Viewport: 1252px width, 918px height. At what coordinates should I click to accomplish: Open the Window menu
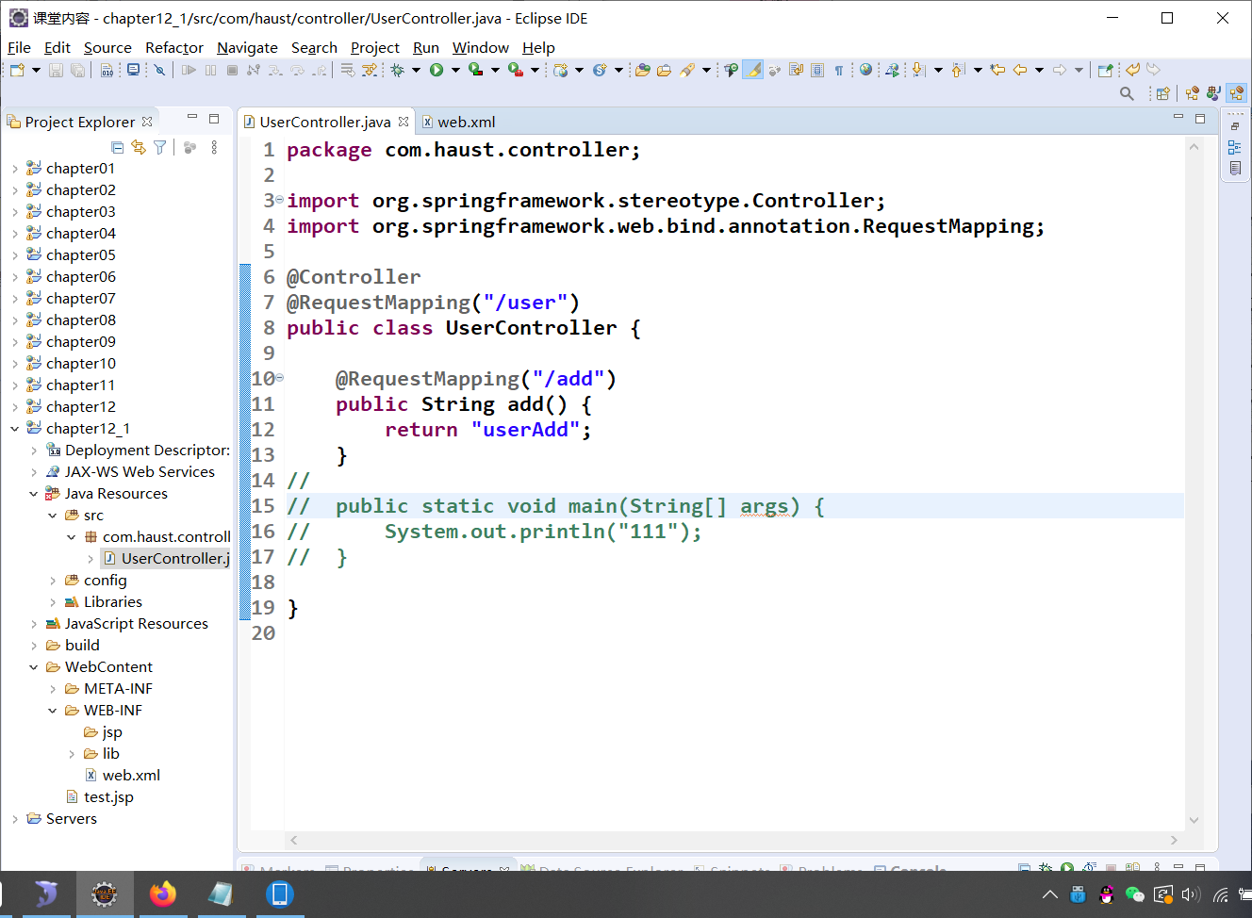(481, 47)
